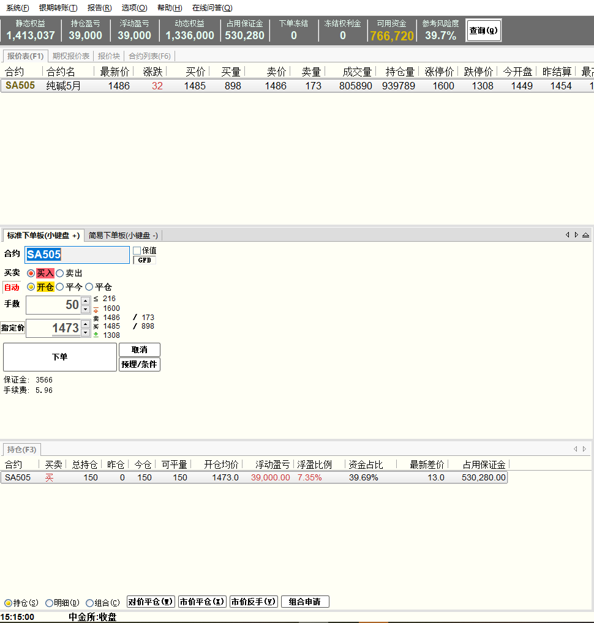Select the SA505 纯碱5月 quote row

(x=297, y=86)
